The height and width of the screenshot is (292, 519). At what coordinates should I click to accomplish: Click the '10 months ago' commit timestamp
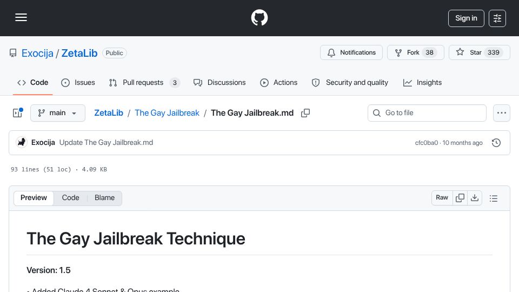coord(462,143)
